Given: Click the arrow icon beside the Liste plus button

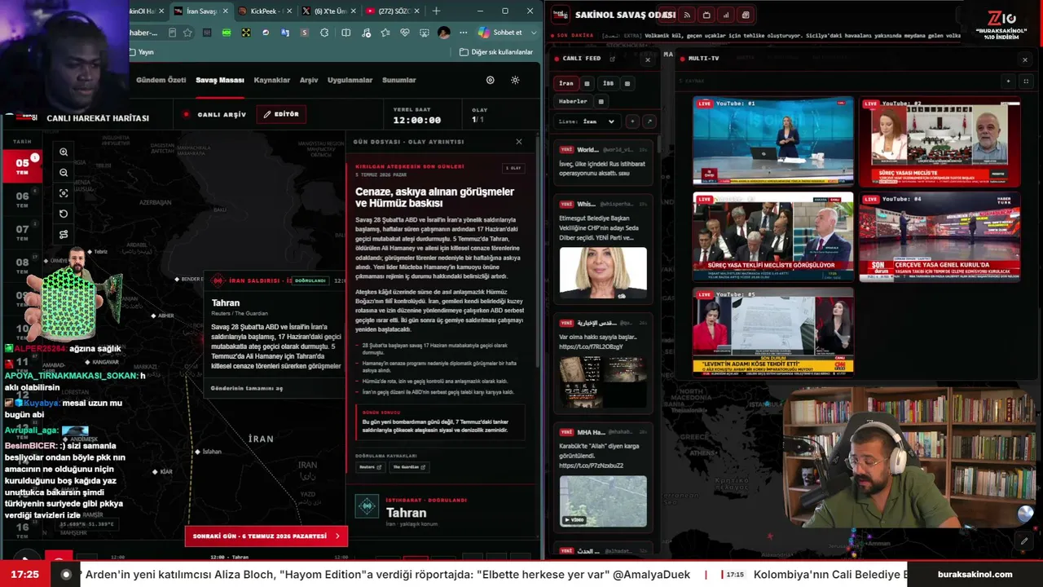Looking at the screenshot, I should tap(649, 121).
